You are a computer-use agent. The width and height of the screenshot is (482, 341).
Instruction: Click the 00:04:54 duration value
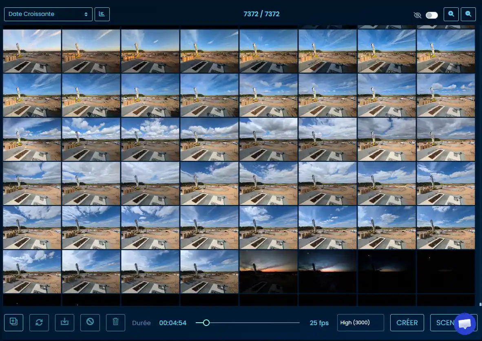pyautogui.click(x=173, y=323)
